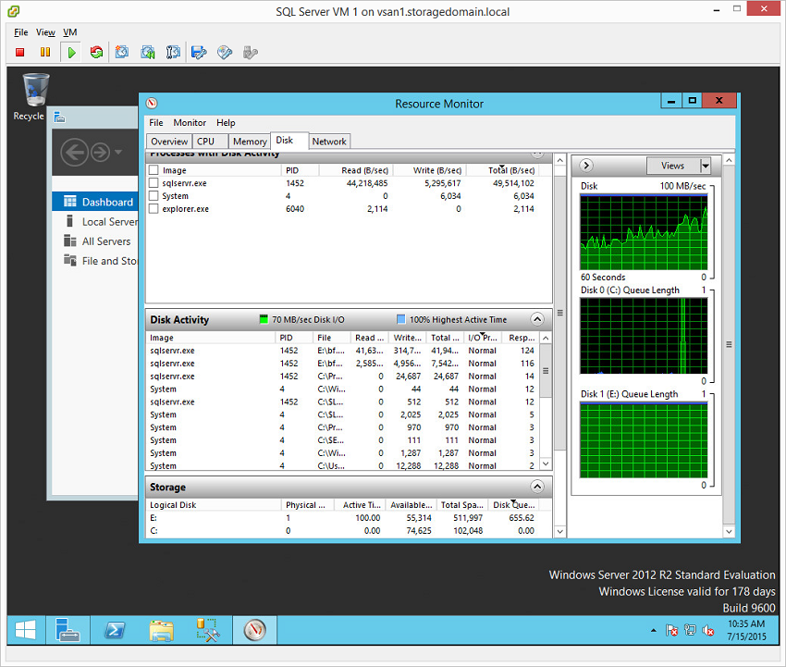Sort by Read (B/sec) column header
786x667 pixels.
point(357,170)
